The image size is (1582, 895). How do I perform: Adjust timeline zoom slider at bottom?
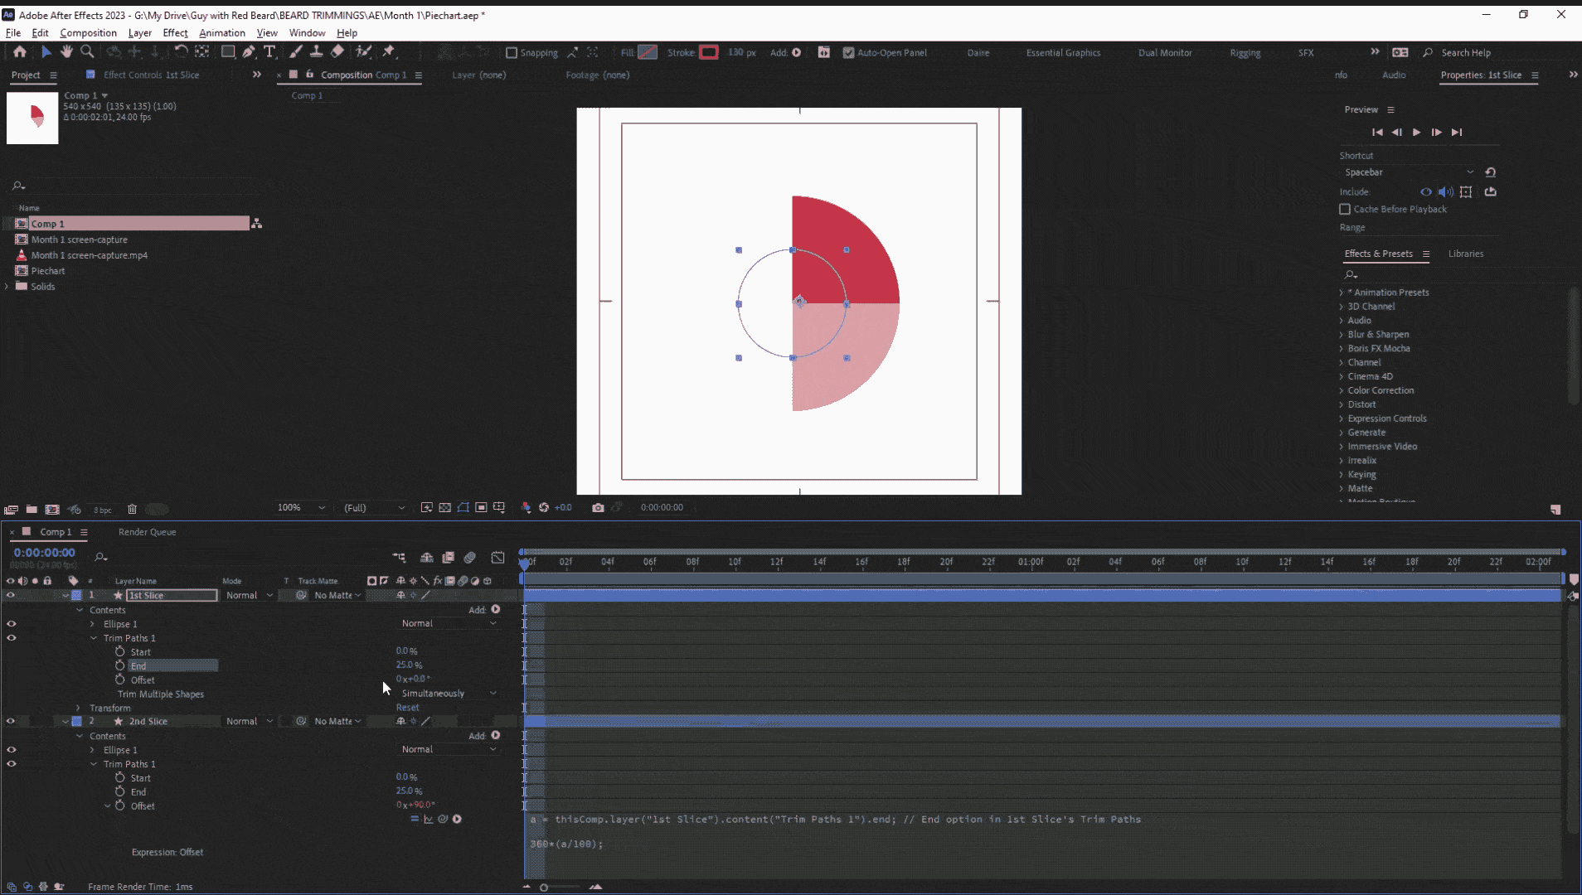click(544, 888)
